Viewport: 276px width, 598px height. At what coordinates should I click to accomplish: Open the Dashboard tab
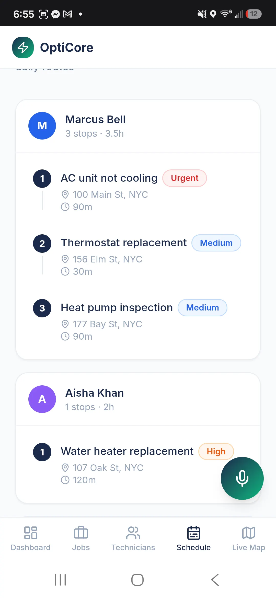click(x=31, y=539)
